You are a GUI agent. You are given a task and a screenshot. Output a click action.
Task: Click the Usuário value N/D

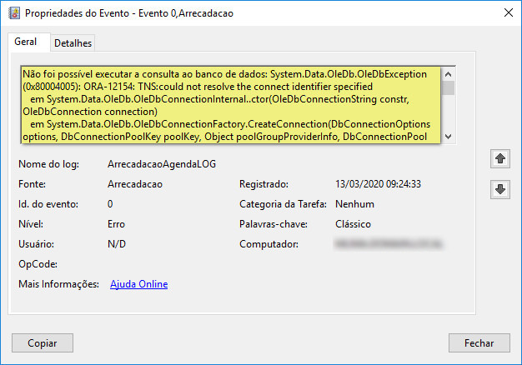click(117, 244)
